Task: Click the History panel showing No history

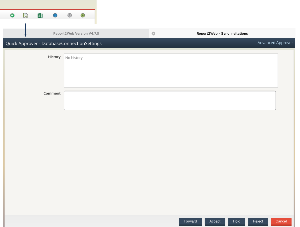Action: (171, 70)
